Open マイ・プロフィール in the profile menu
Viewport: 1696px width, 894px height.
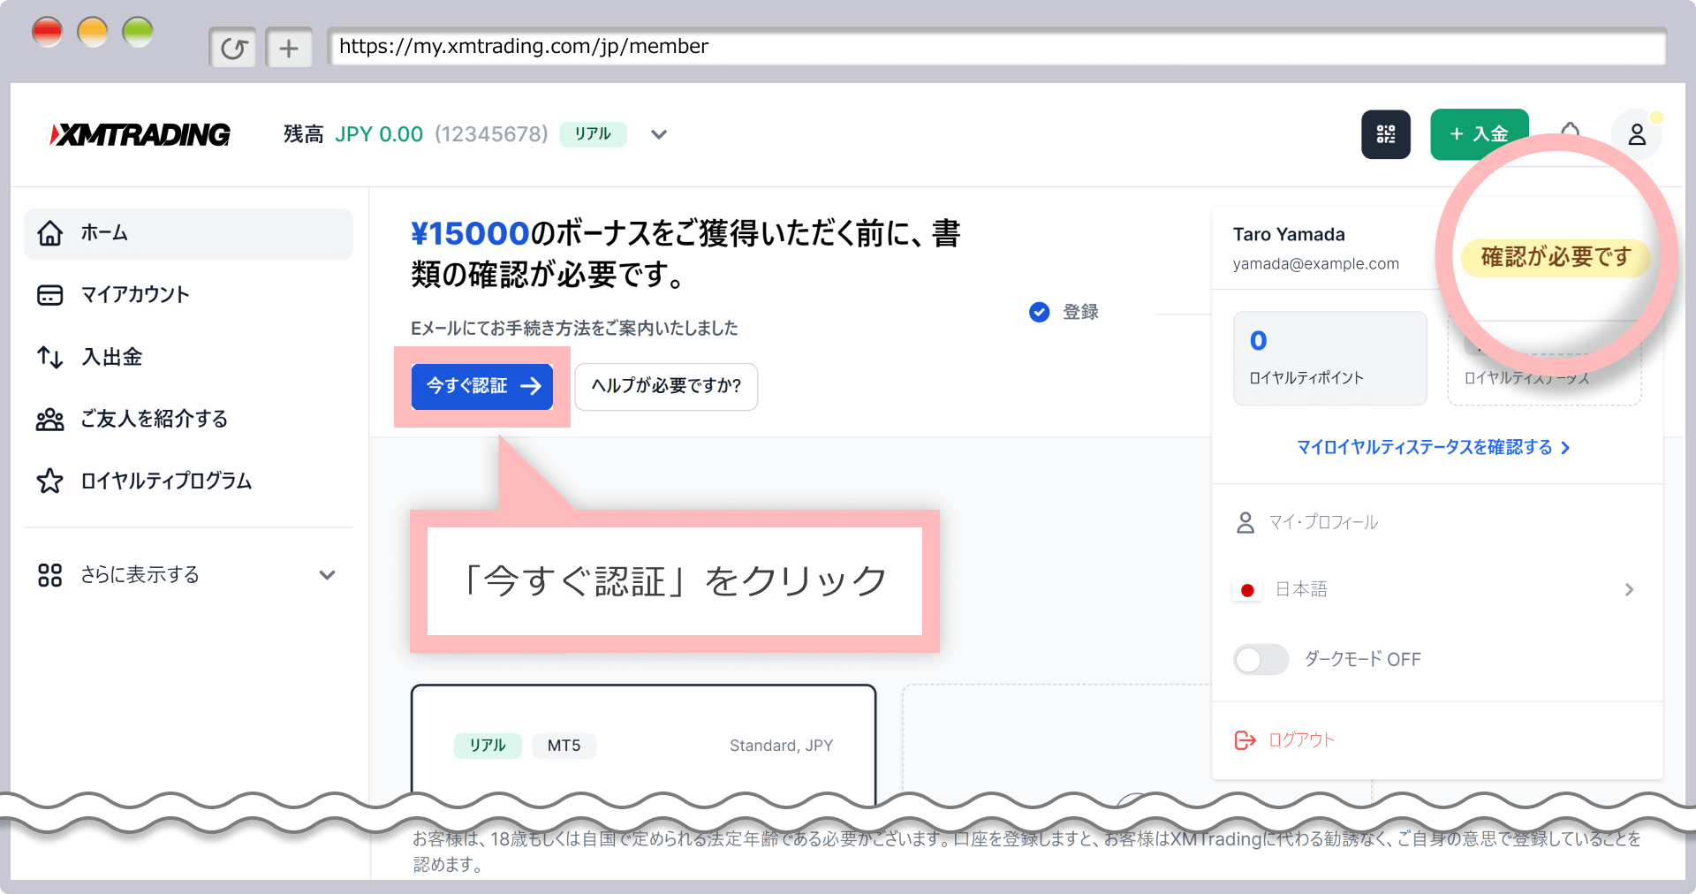pos(1437,522)
